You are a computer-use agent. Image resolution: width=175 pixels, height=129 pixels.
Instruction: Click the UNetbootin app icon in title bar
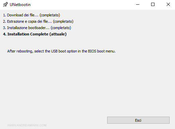[x=5, y=5]
